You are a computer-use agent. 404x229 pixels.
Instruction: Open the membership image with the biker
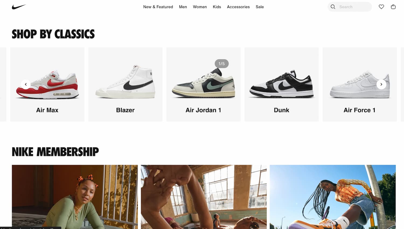(x=333, y=197)
